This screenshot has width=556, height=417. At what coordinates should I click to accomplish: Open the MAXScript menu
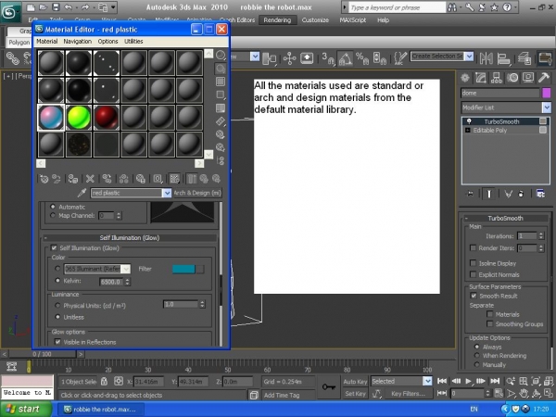coord(352,20)
